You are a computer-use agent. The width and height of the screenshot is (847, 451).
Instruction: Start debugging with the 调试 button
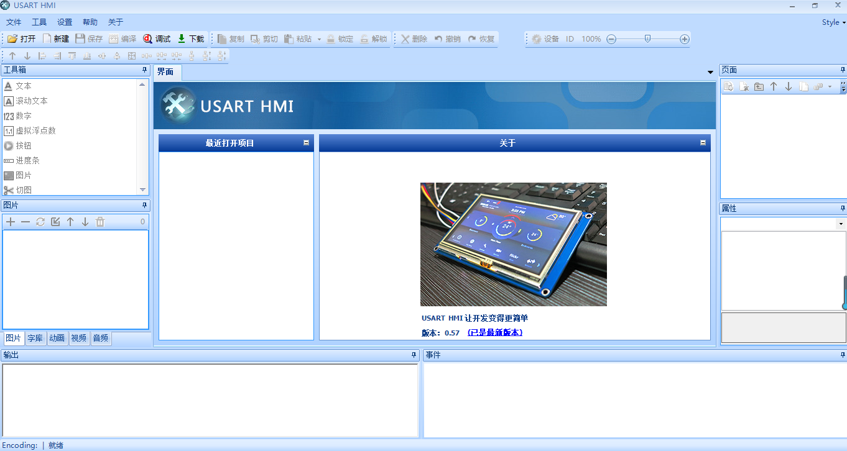(157, 39)
